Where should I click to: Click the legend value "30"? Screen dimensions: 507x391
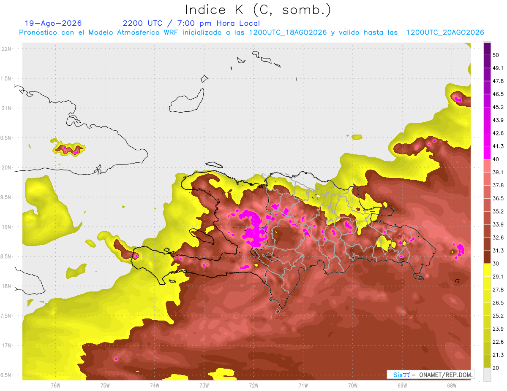(496, 264)
